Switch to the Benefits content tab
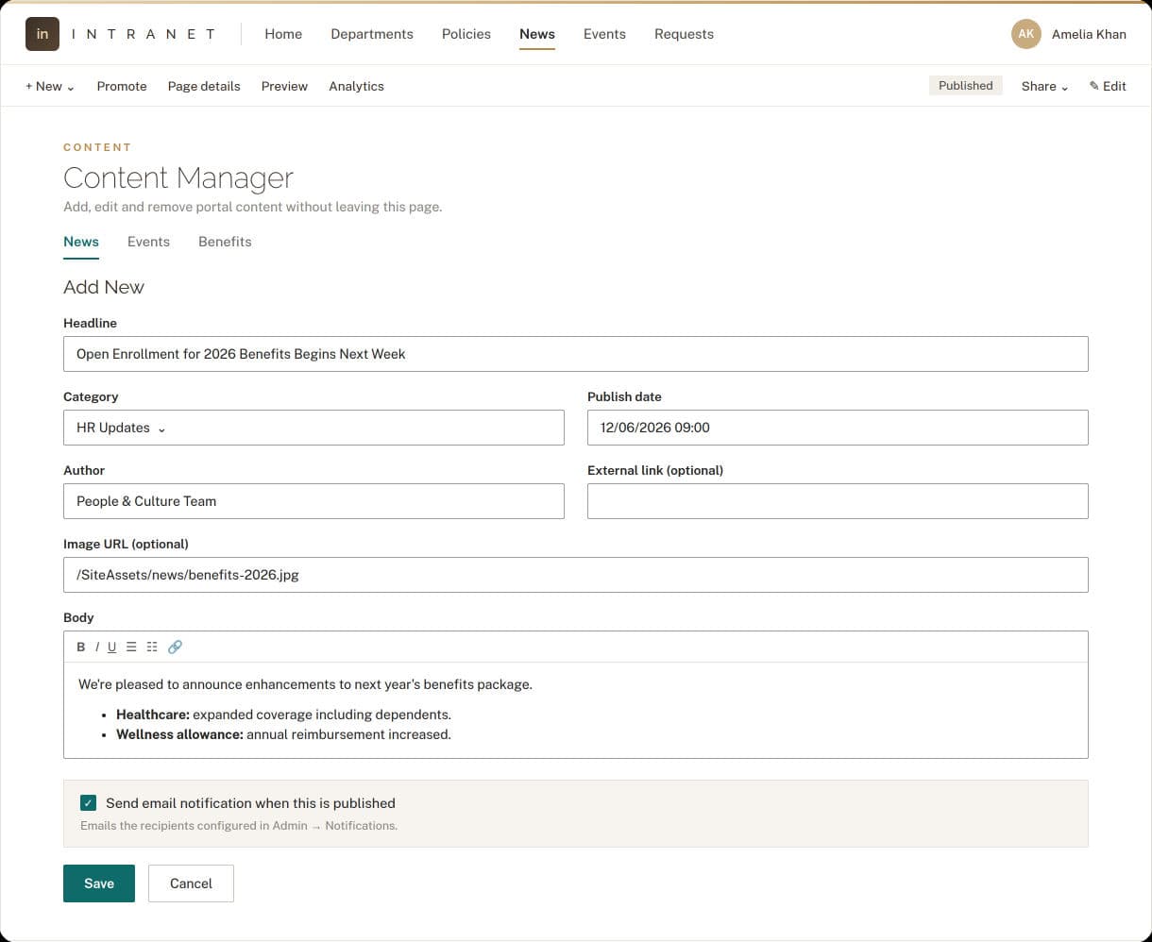 pyautogui.click(x=225, y=242)
